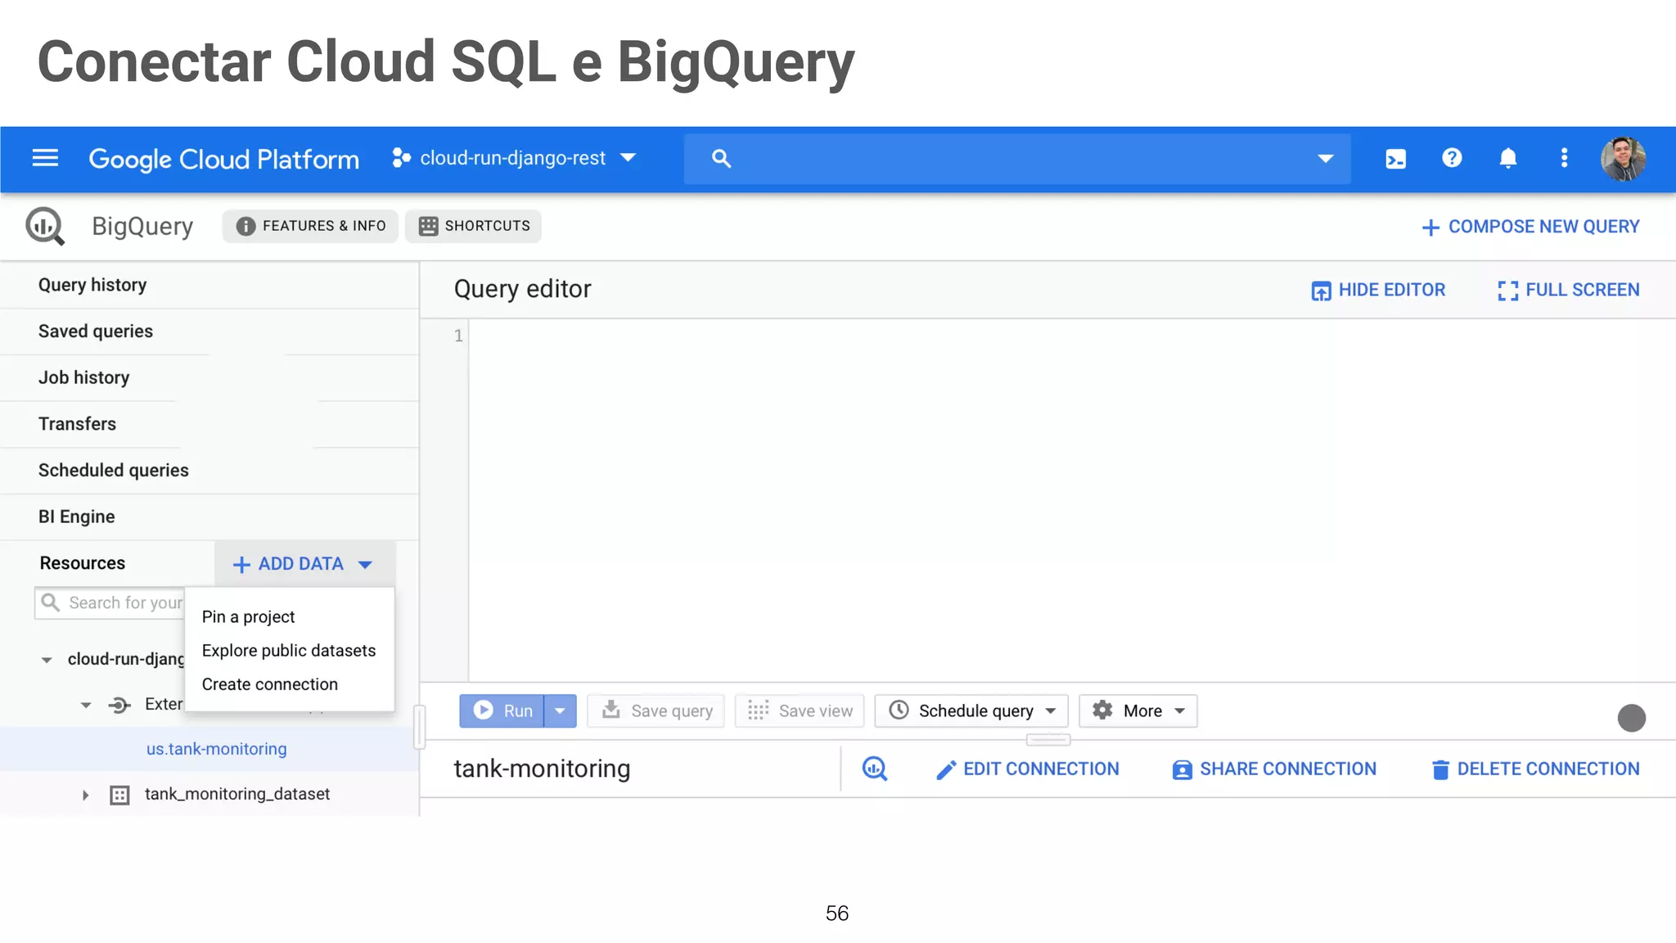Select Transfers in sidebar

(x=209, y=424)
